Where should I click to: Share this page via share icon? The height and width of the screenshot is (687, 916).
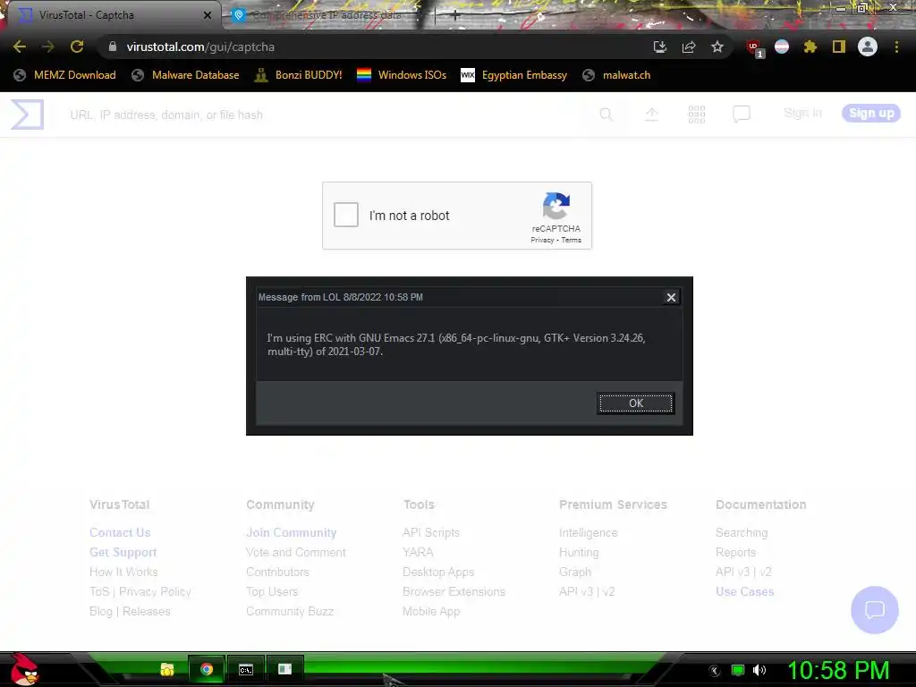[689, 47]
